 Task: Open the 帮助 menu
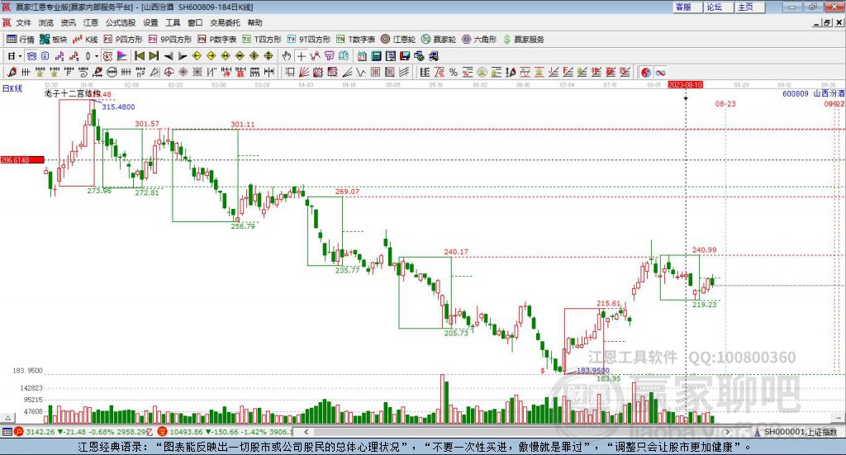tap(254, 22)
